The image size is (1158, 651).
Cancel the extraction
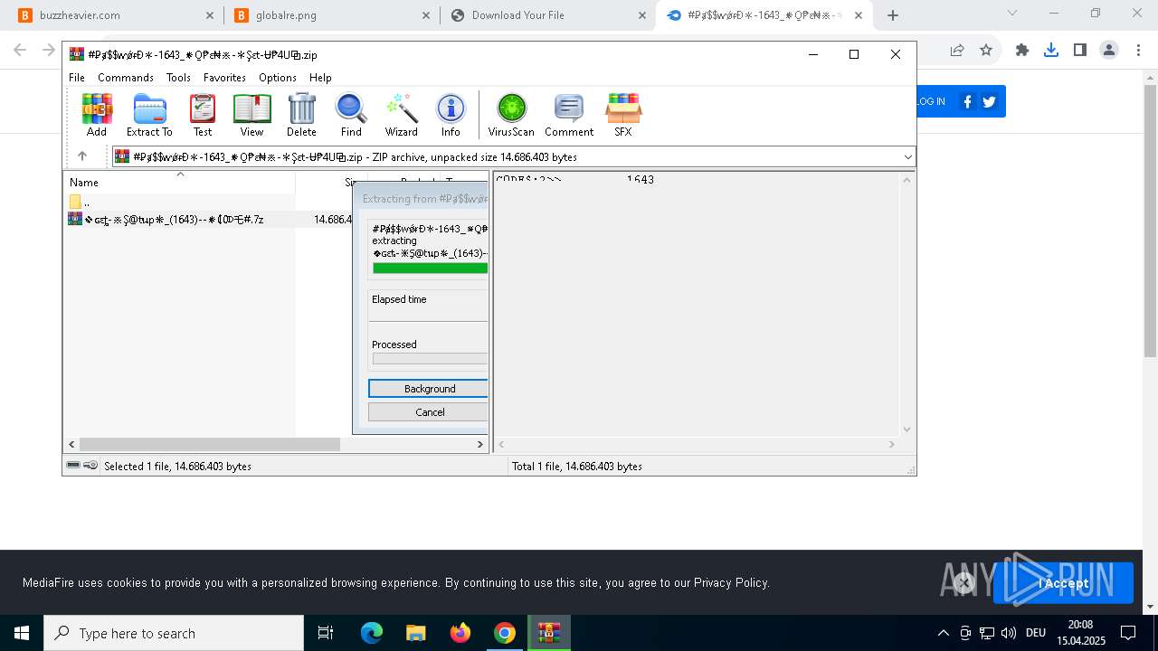coord(429,412)
